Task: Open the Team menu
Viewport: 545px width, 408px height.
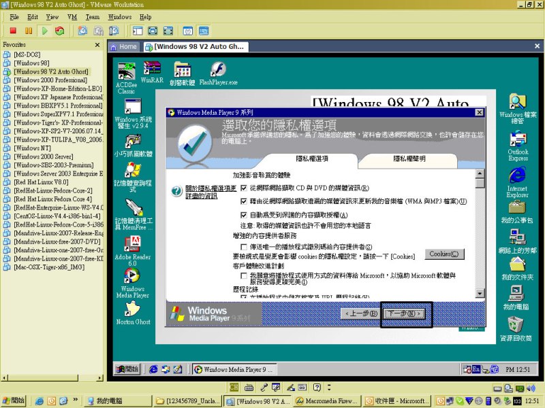Action: click(93, 17)
